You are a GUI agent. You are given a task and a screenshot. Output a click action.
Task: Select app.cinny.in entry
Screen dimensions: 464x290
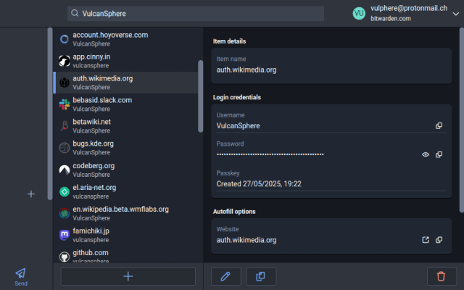pos(125,61)
